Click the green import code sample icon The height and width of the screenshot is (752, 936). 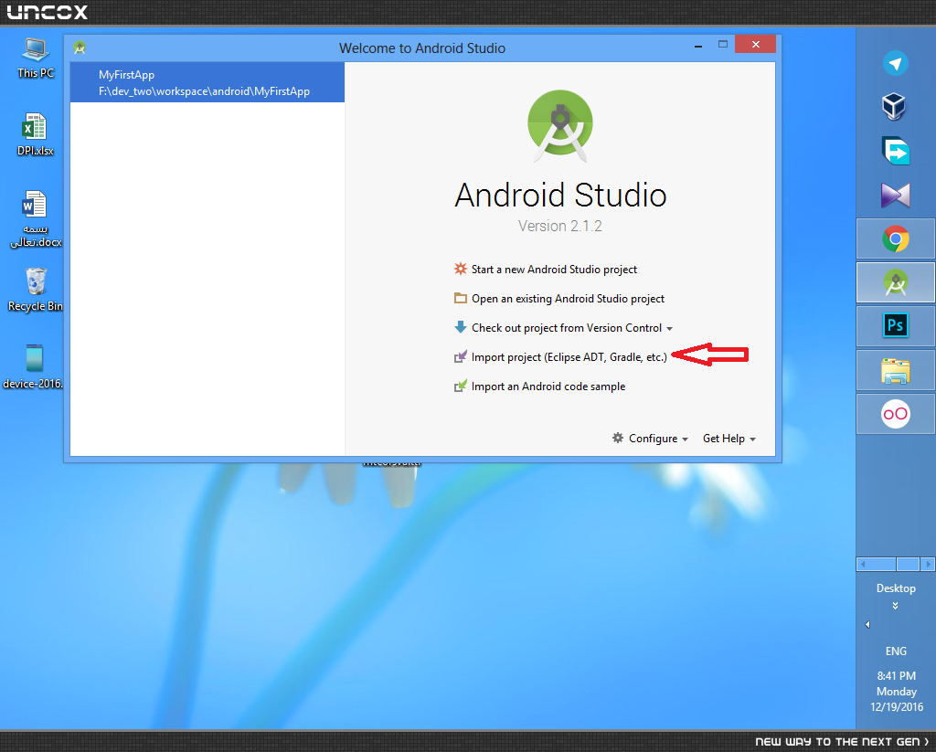click(x=461, y=386)
